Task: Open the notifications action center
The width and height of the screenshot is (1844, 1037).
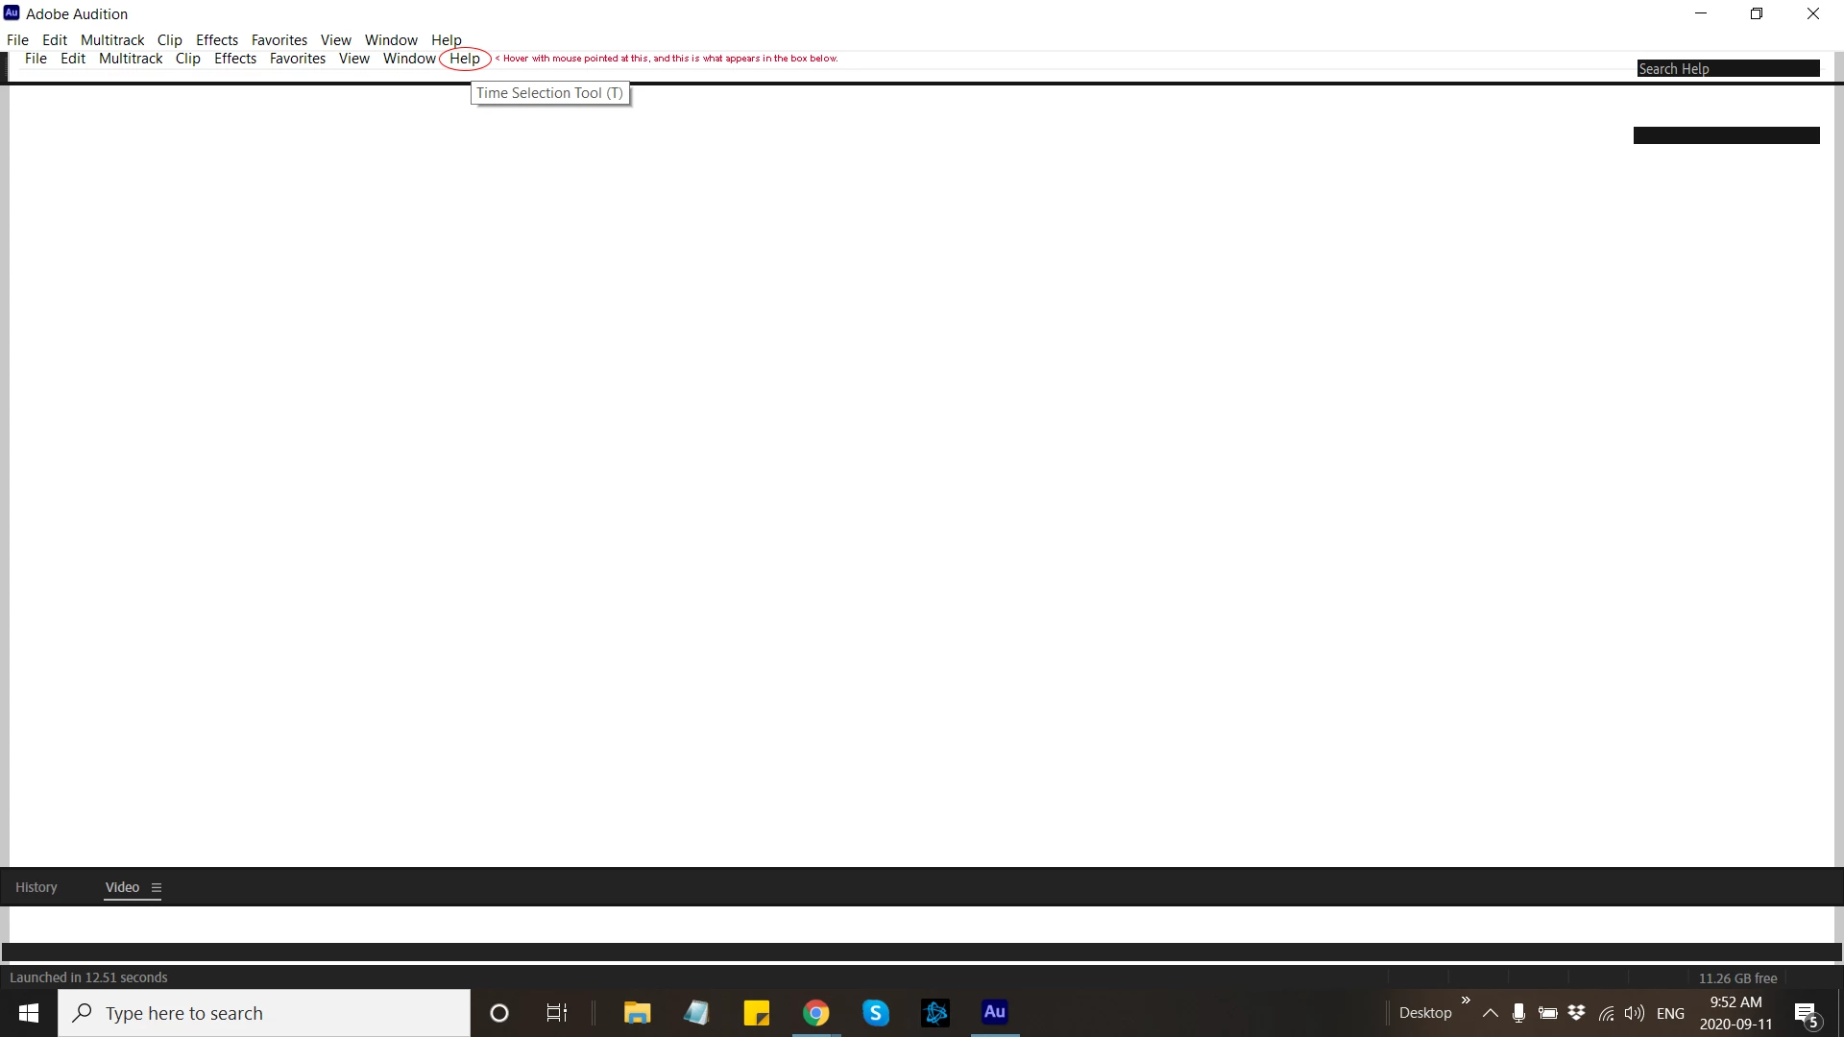Action: point(1806,1013)
